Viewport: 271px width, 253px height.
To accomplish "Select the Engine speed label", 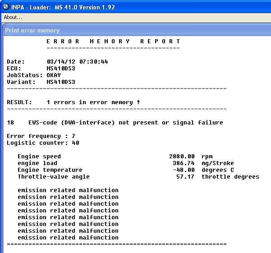I will click(39, 156).
